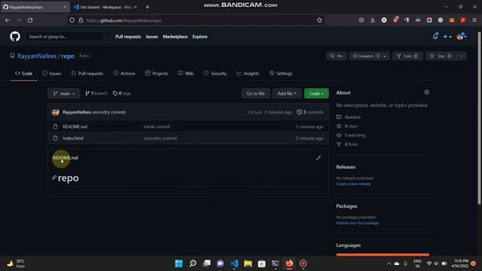The height and width of the screenshot is (271, 482).
Task: Open the terminal icon in taskbar
Action: tap(276, 263)
